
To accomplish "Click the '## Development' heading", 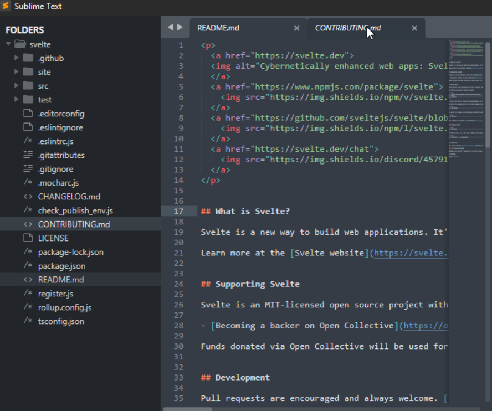I will coord(235,377).
